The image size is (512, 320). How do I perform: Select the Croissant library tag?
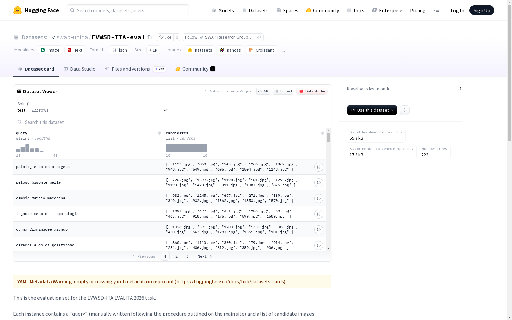[262, 50]
